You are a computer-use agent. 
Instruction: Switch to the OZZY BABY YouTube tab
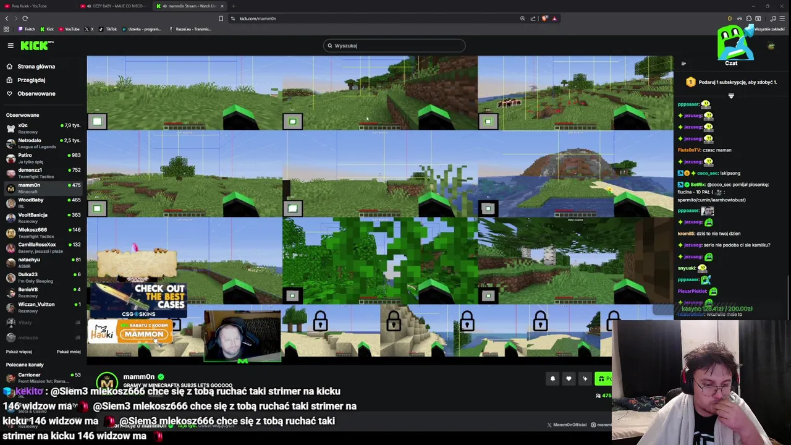tap(112, 6)
